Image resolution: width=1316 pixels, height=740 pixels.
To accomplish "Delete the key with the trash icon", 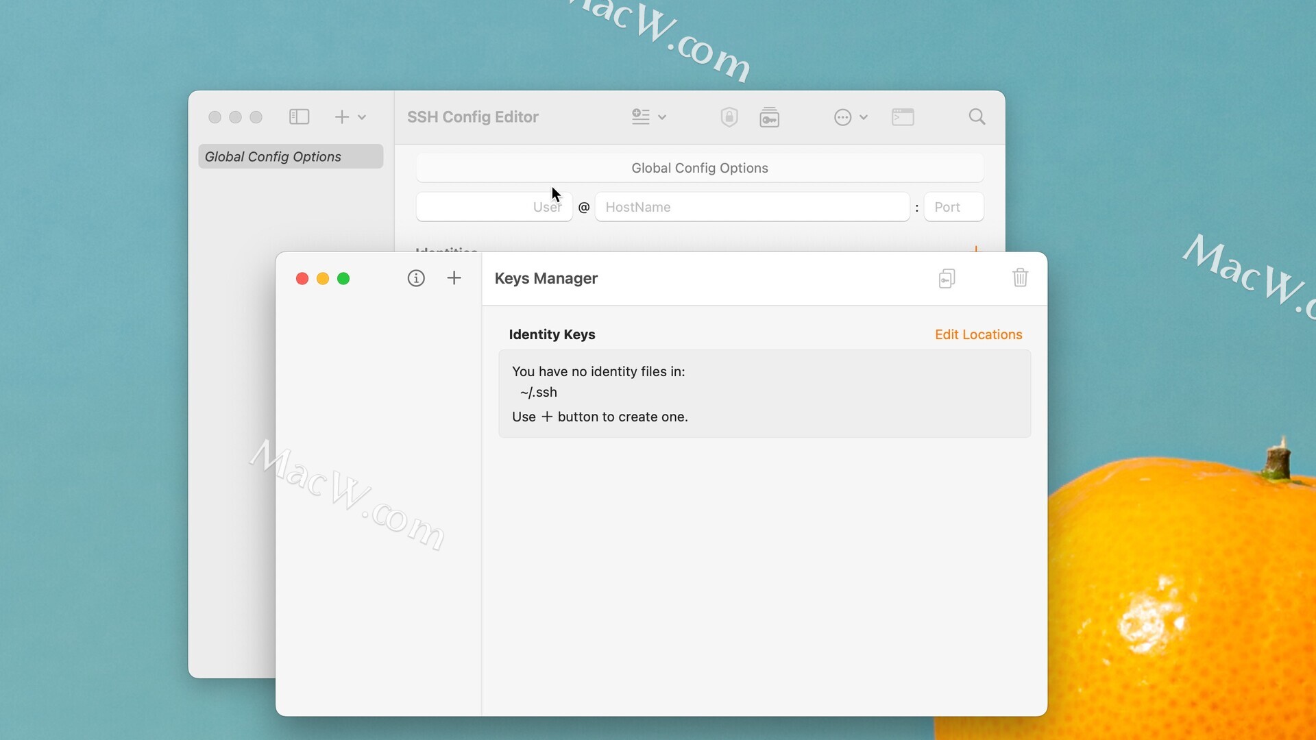I will pyautogui.click(x=1020, y=278).
